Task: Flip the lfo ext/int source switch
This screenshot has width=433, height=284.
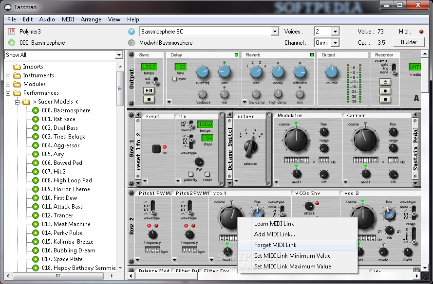Action: click(x=191, y=124)
